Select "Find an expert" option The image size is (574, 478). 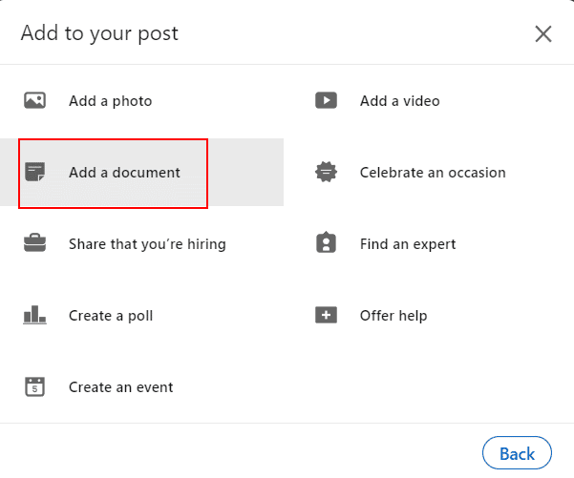pyautogui.click(x=408, y=244)
